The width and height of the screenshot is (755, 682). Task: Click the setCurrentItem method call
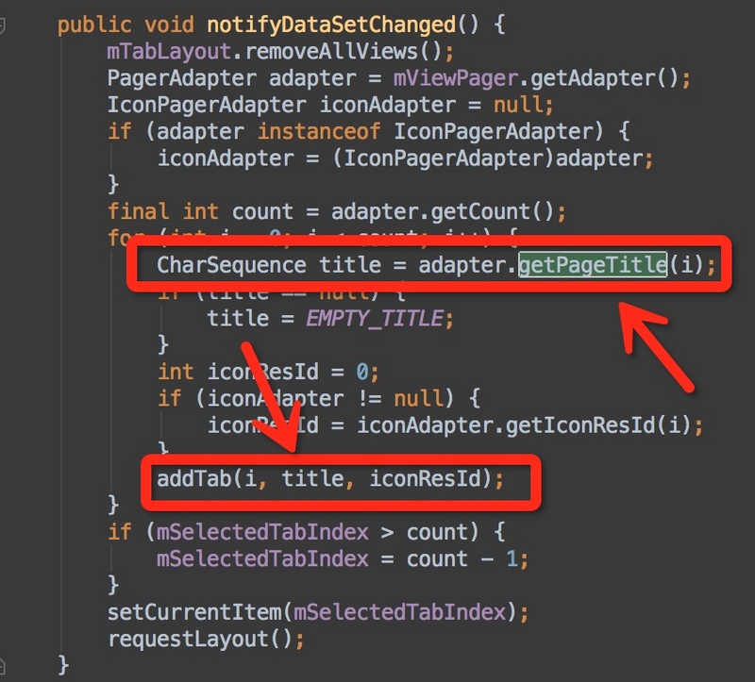194,612
